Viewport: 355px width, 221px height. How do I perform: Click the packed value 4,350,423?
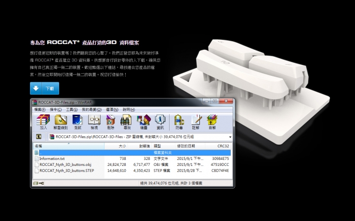point(142,171)
